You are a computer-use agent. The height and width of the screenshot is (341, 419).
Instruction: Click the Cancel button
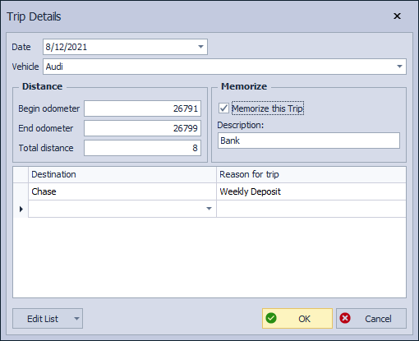point(371,319)
